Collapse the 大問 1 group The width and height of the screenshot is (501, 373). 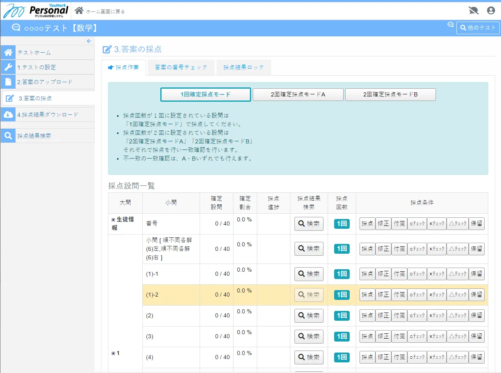114,353
